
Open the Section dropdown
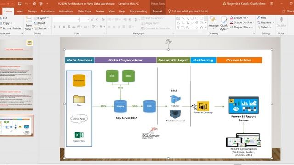[x=42, y=28]
